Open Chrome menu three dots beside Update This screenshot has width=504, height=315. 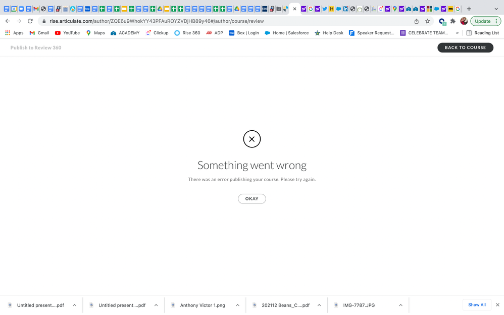[x=496, y=21]
